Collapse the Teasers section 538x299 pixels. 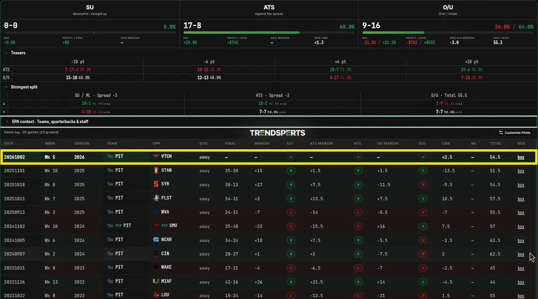pyautogui.click(x=6, y=53)
